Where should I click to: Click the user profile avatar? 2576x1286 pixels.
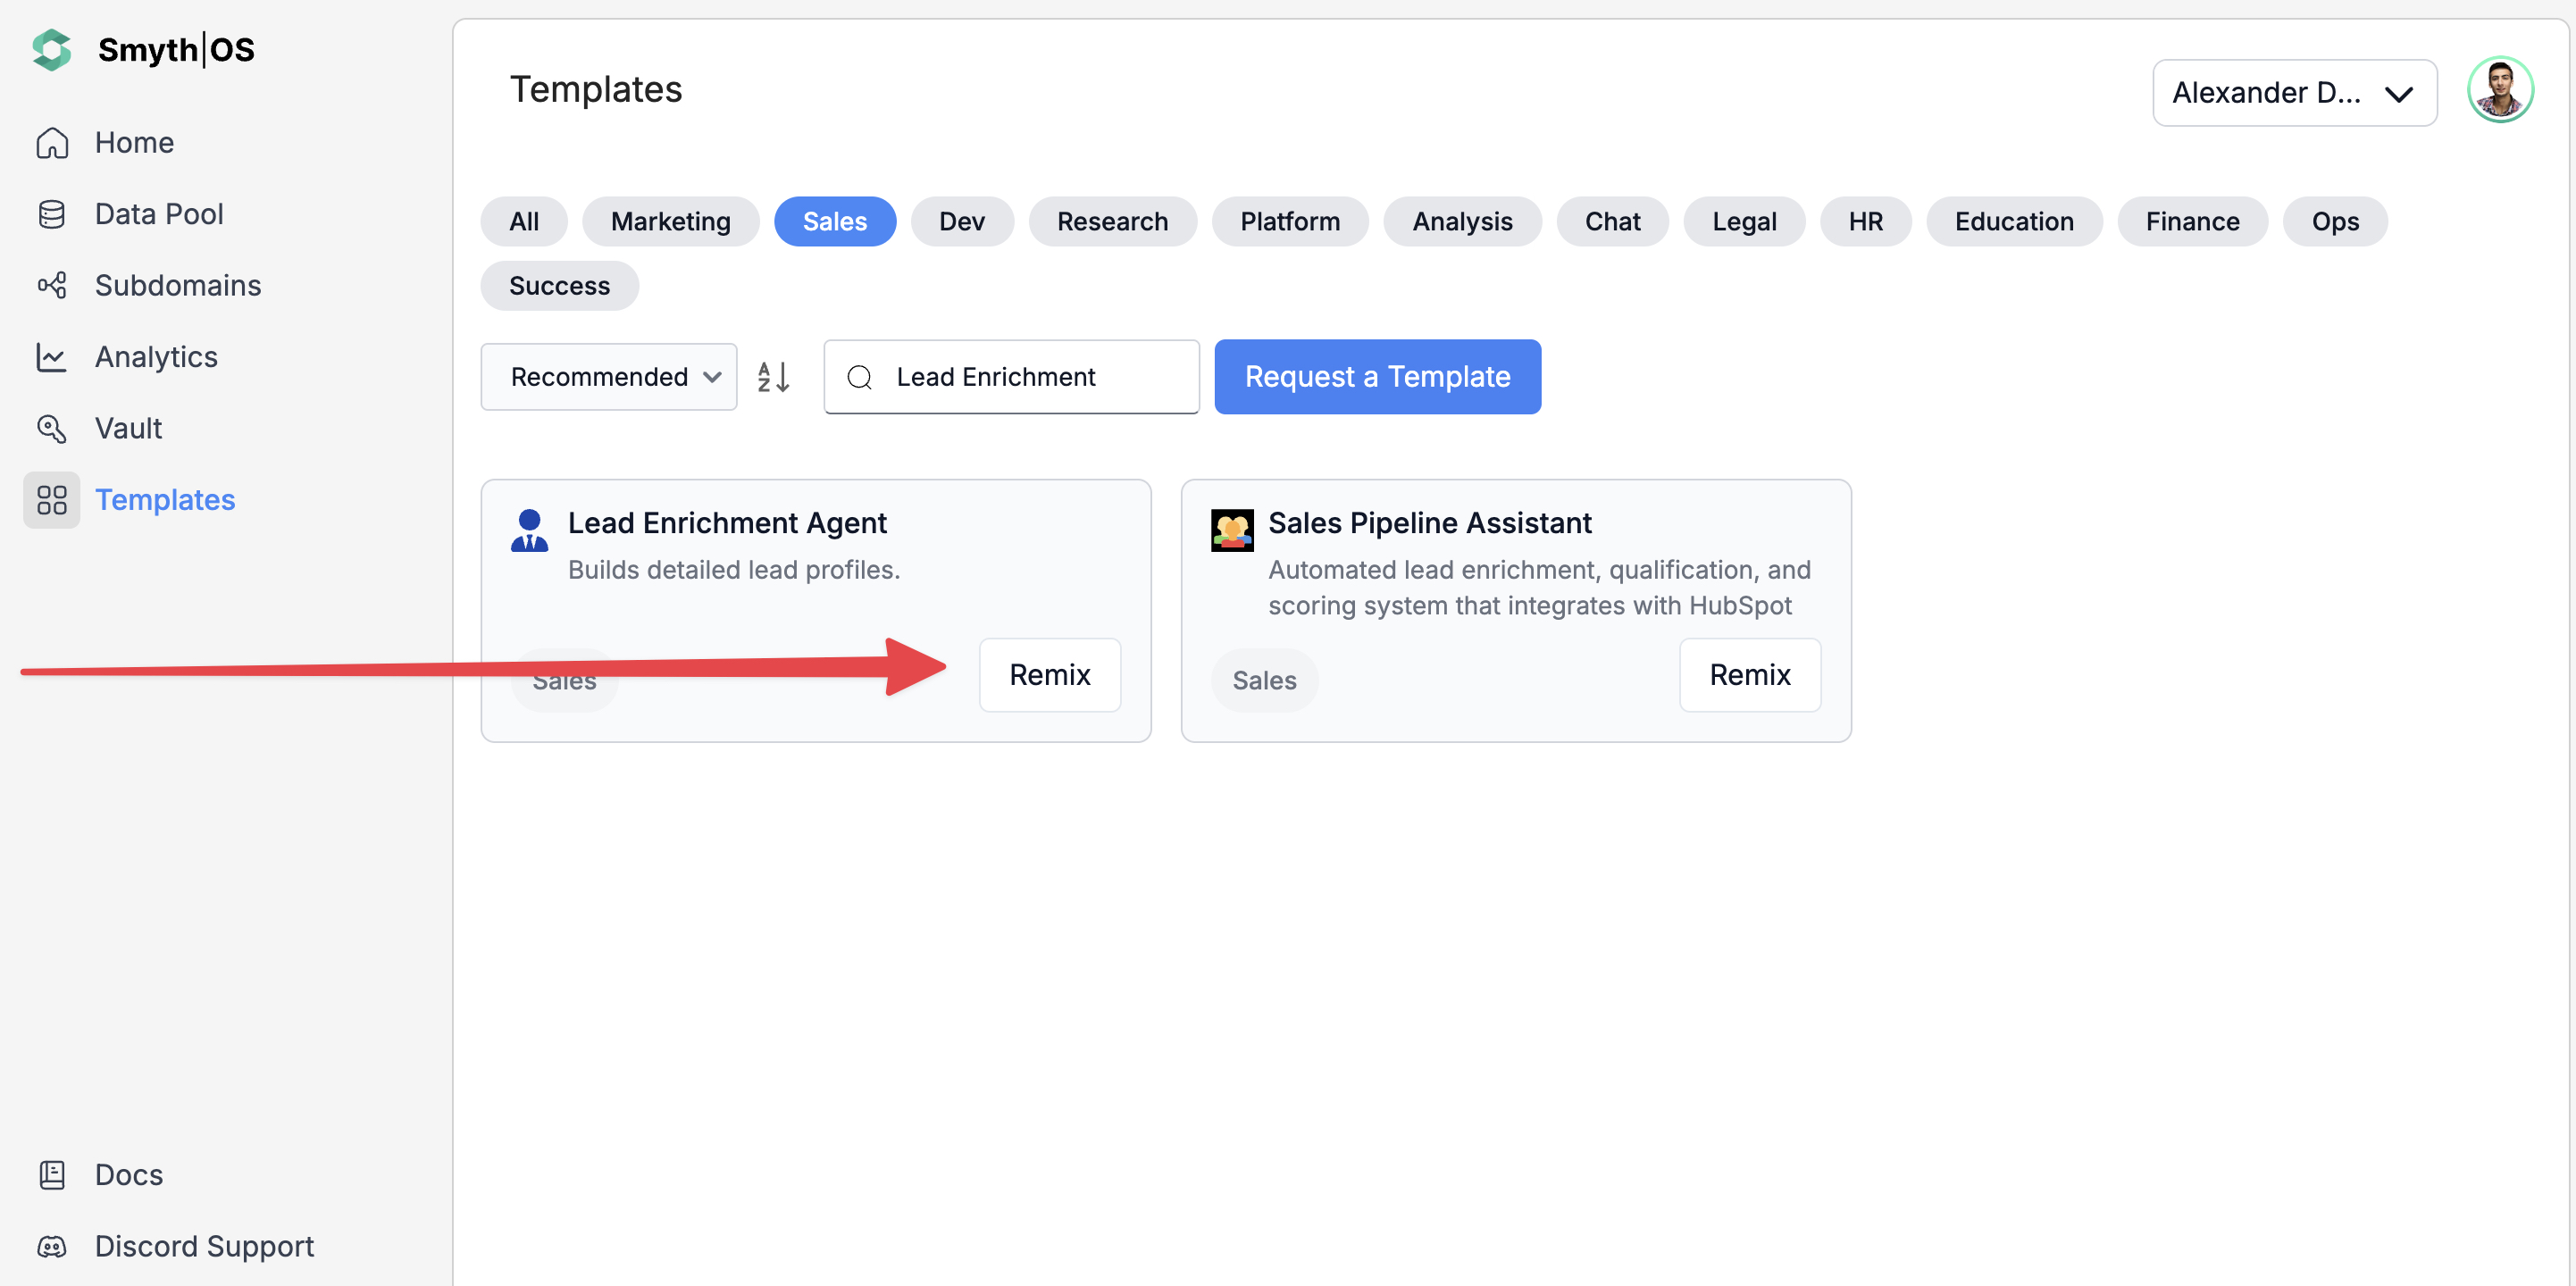[x=2499, y=90]
